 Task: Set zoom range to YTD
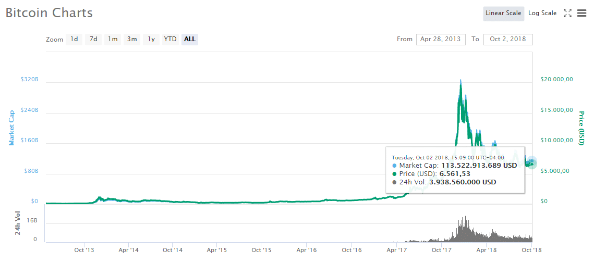coord(170,40)
